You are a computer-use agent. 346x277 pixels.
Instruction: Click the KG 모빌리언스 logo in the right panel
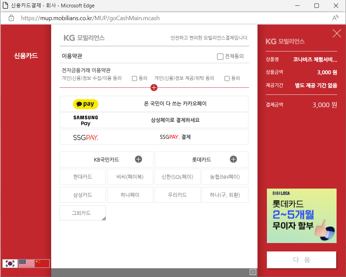pyautogui.click(x=285, y=41)
